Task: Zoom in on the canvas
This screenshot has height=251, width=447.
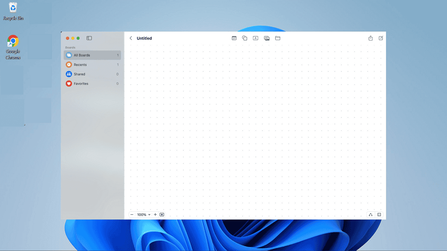Action: [155, 214]
